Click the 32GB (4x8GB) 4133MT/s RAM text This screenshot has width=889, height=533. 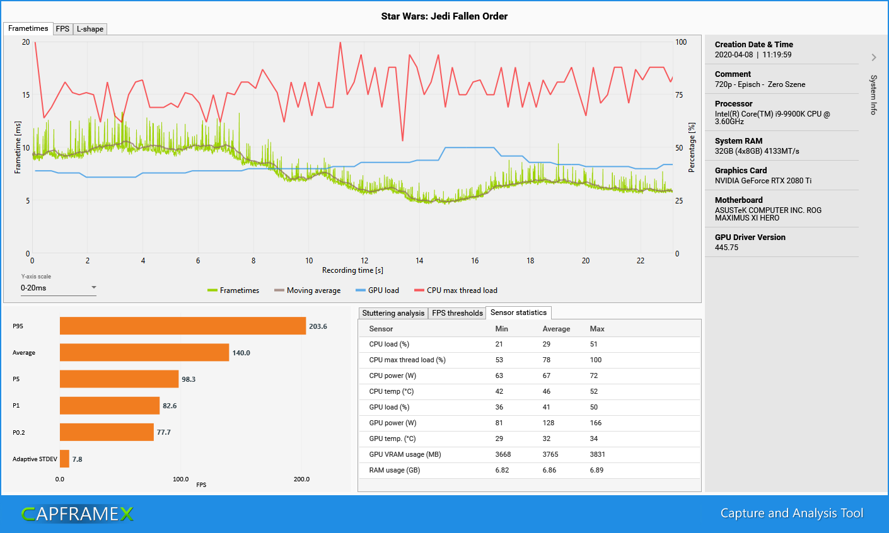click(757, 151)
